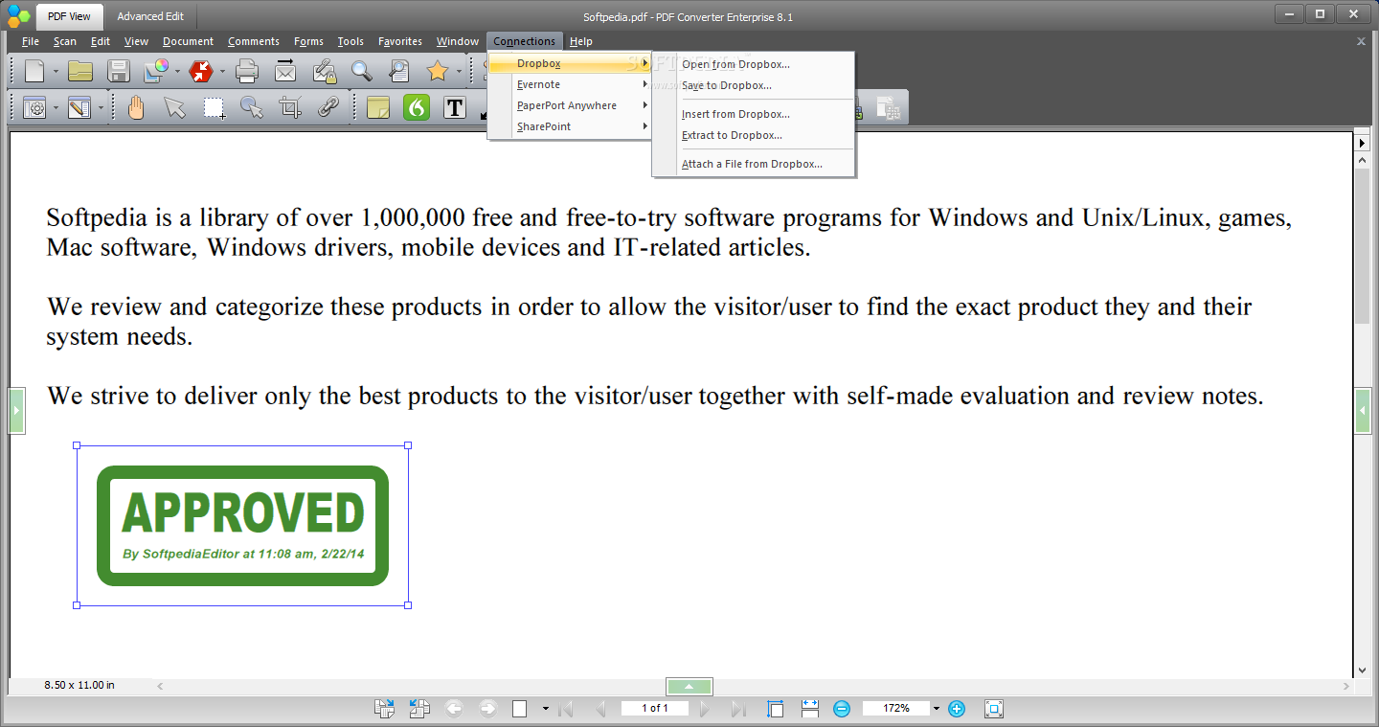Zoom in with the blue plus button
This screenshot has height=727, width=1379.
956,709
